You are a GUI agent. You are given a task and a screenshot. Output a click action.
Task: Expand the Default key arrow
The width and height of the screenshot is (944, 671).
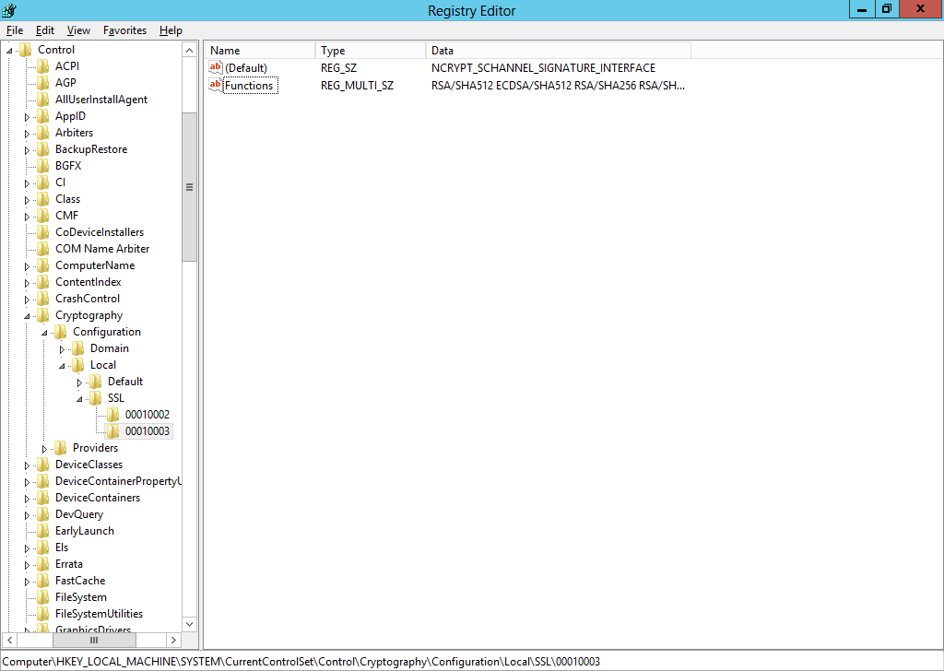click(x=79, y=383)
